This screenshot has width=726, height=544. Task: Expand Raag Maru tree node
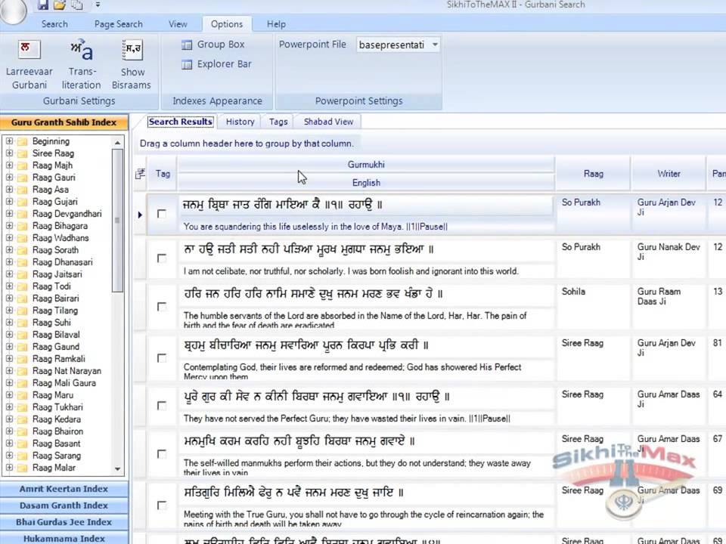point(9,395)
